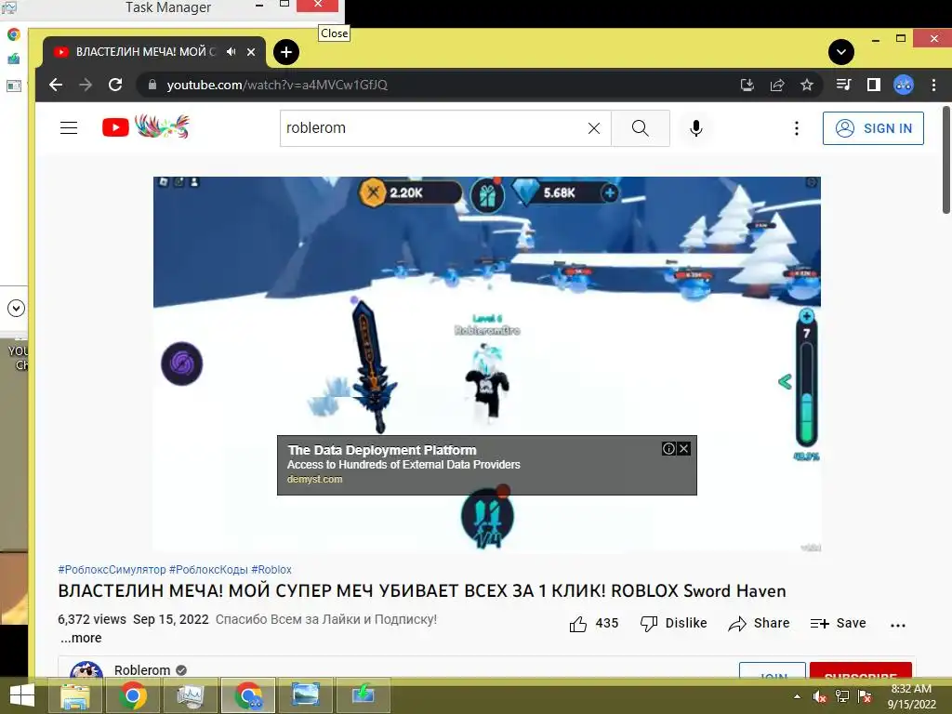This screenshot has width=952, height=714.
Task: Open the YouTube hamburger guide menu
Action: tap(69, 128)
